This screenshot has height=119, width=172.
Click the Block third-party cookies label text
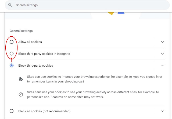[35, 66]
